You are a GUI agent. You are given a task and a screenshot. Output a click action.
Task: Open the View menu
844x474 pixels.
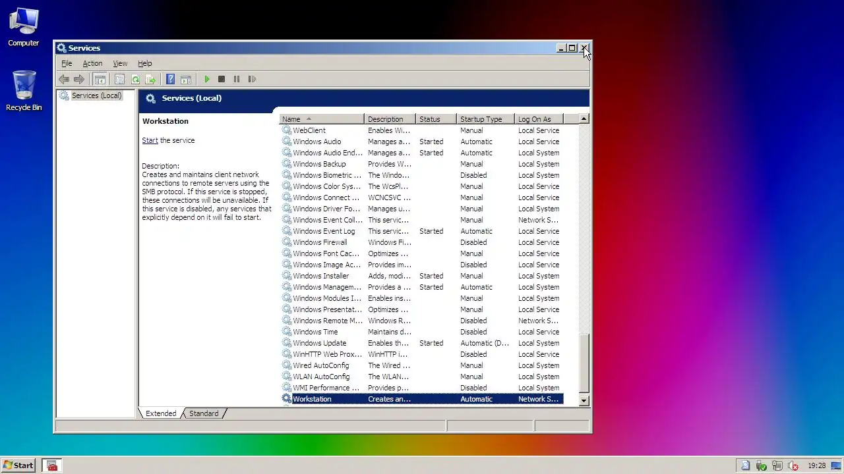[120, 63]
